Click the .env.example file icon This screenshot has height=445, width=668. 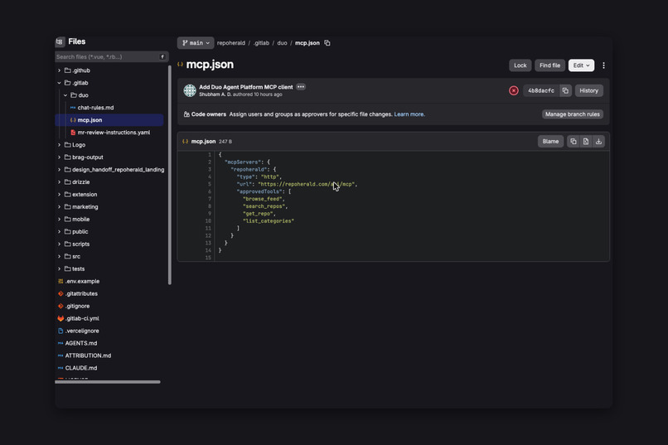tap(61, 282)
